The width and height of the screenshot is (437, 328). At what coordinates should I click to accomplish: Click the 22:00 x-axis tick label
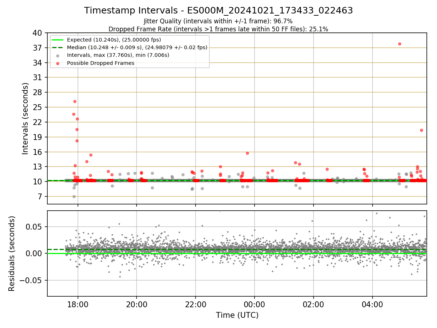196,305
